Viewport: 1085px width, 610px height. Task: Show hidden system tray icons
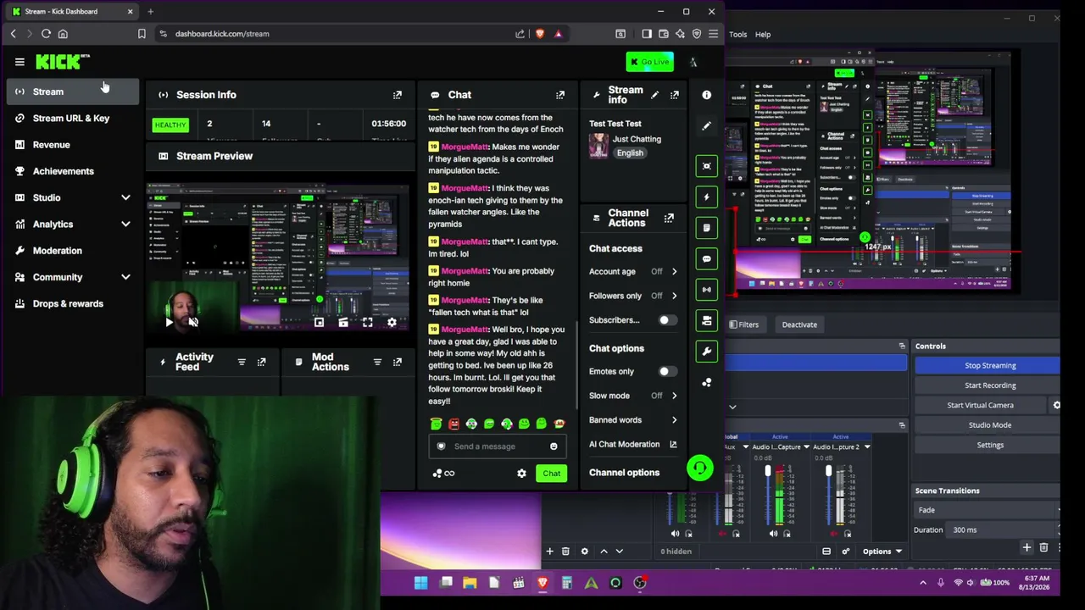[x=923, y=583]
